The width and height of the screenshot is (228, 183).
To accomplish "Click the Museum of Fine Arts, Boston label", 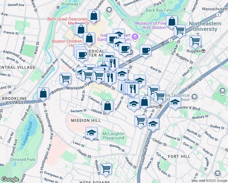I will (x=151, y=25).
